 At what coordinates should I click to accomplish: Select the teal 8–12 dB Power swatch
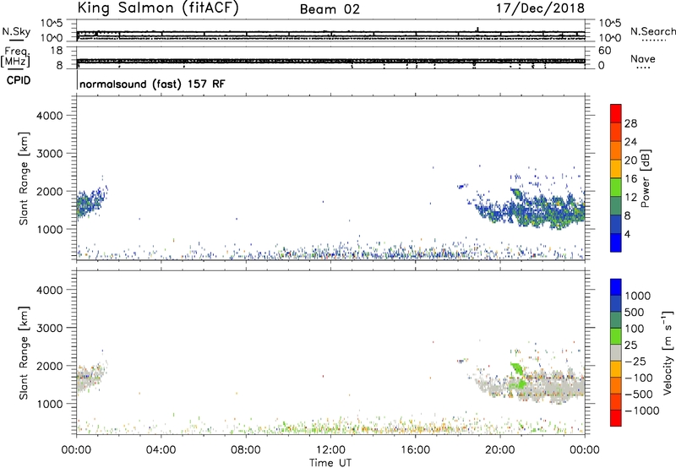(x=616, y=205)
